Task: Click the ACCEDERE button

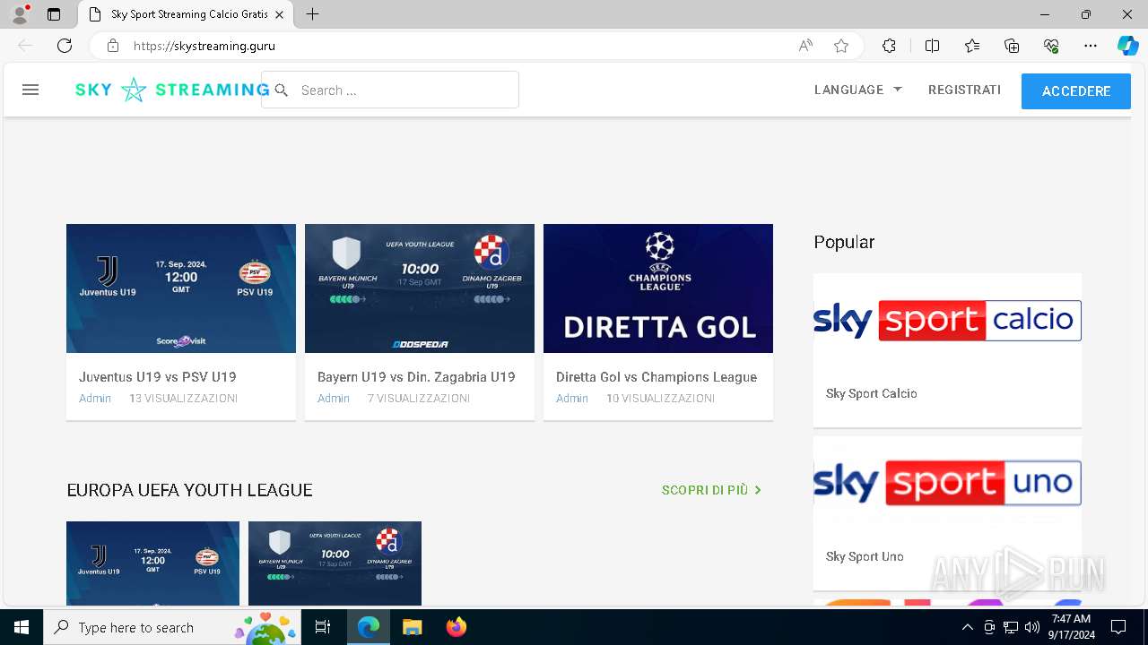Action: 1076,91
